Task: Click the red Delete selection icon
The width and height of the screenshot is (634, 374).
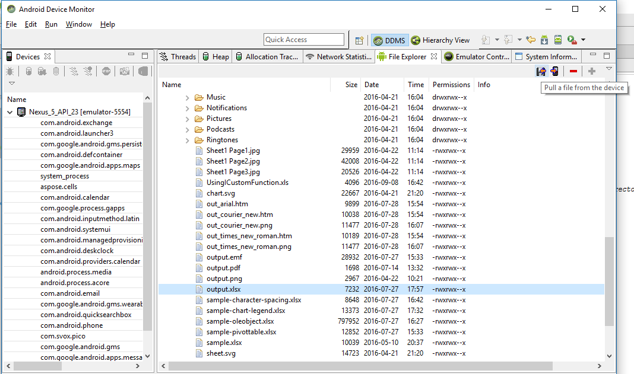Action: point(573,72)
